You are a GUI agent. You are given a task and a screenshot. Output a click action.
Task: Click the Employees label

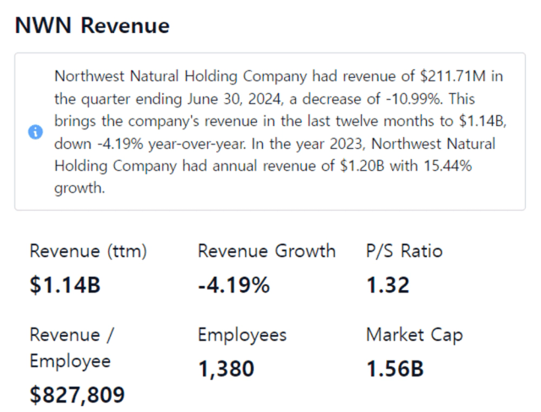[x=242, y=335]
